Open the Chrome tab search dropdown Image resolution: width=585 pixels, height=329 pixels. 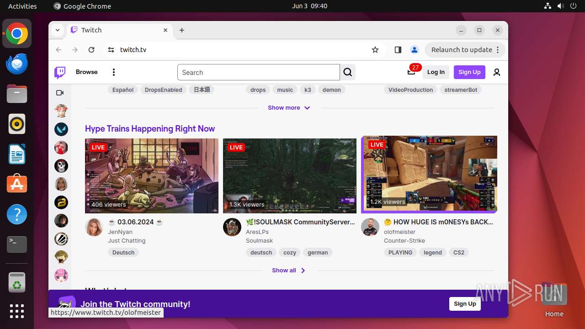(x=58, y=30)
